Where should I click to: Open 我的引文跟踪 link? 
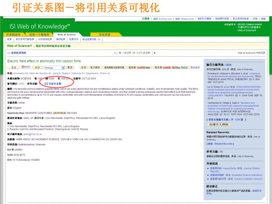[x=205, y=19]
